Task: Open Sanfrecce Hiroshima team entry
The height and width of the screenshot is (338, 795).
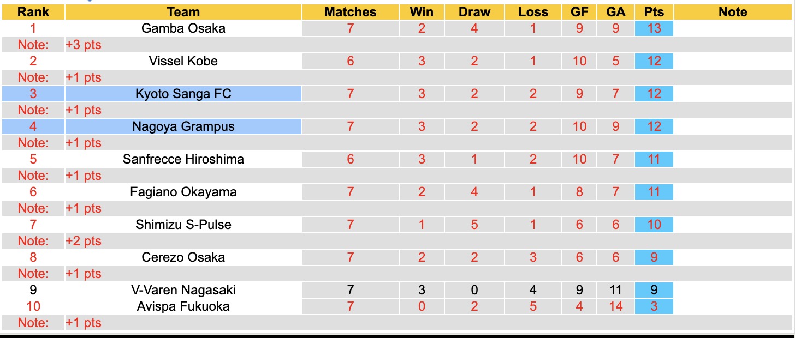Action: click(x=183, y=159)
